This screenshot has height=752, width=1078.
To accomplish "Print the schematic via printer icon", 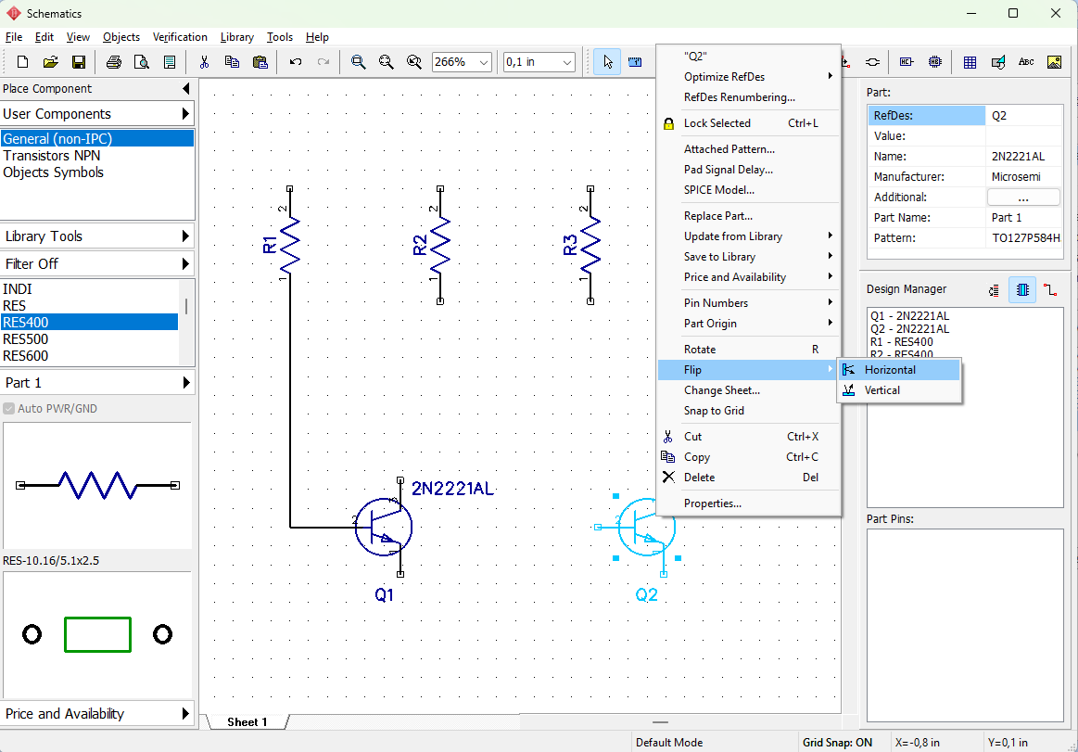I will click(114, 62).
